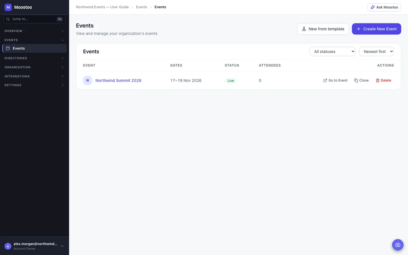408x255 pixels.
Task: Click the Live status badge
Action: tap(231, 81)
